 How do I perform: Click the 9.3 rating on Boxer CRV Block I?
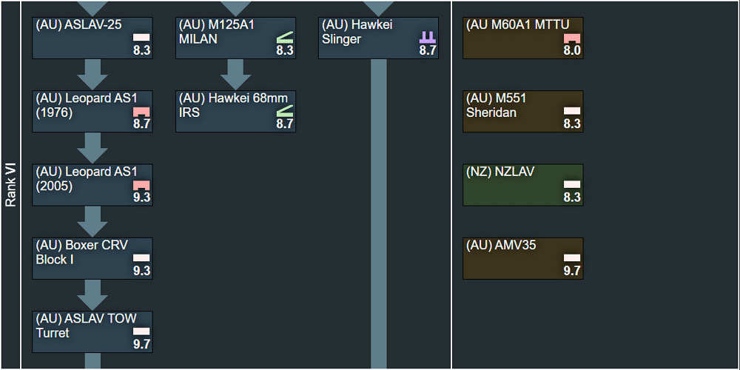(x=141, y=272)
